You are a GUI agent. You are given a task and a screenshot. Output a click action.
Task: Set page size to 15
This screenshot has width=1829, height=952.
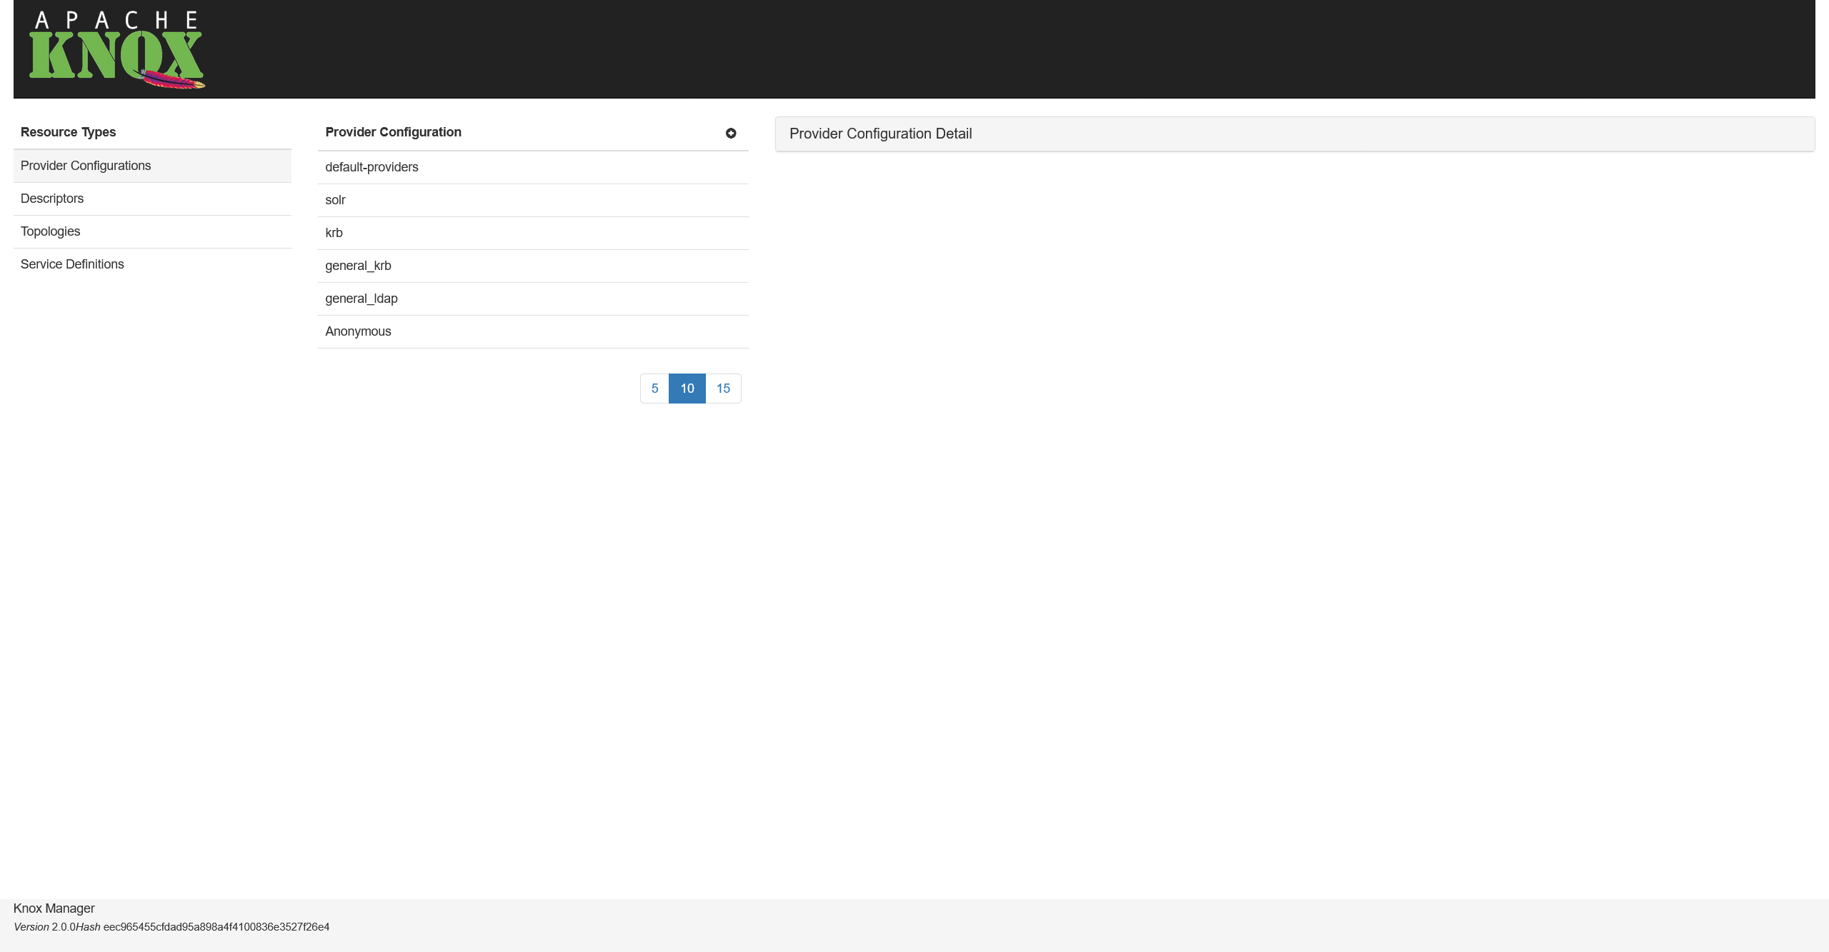click(x=723, y=389)
